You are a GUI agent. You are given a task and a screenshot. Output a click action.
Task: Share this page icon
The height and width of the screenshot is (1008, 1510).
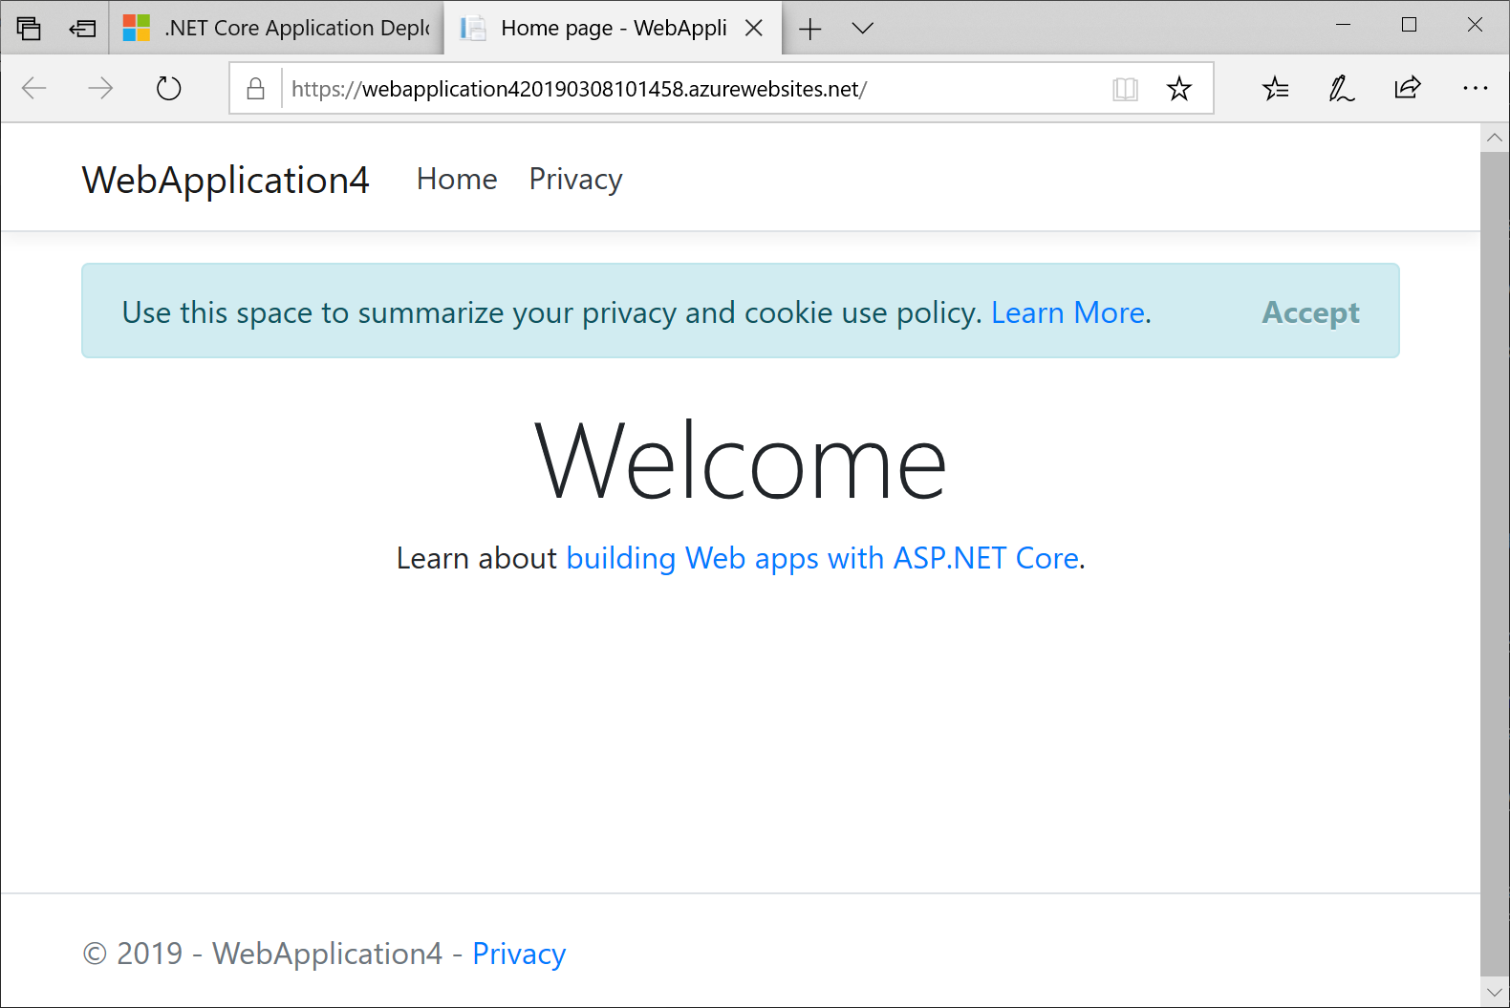tap(1408, 89)
